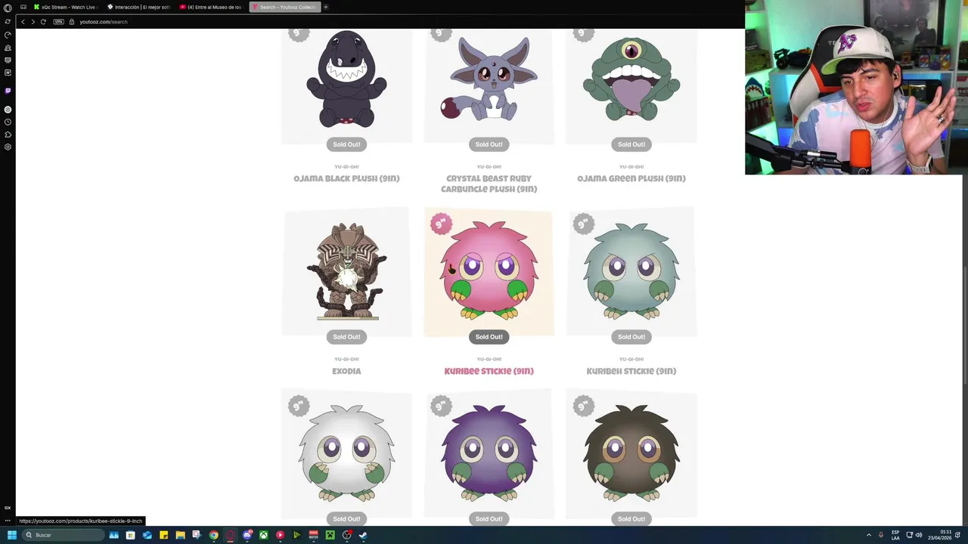968x544 pixels.
Task: Open Steam from taskbar
Action: tap(363, 535)
